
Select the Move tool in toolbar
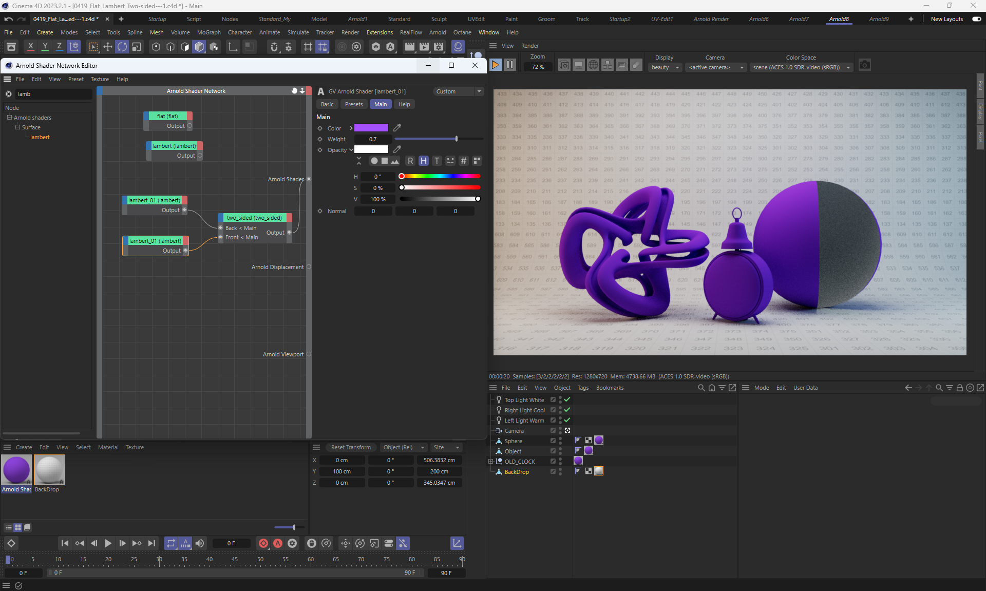(x=108, y=47)
